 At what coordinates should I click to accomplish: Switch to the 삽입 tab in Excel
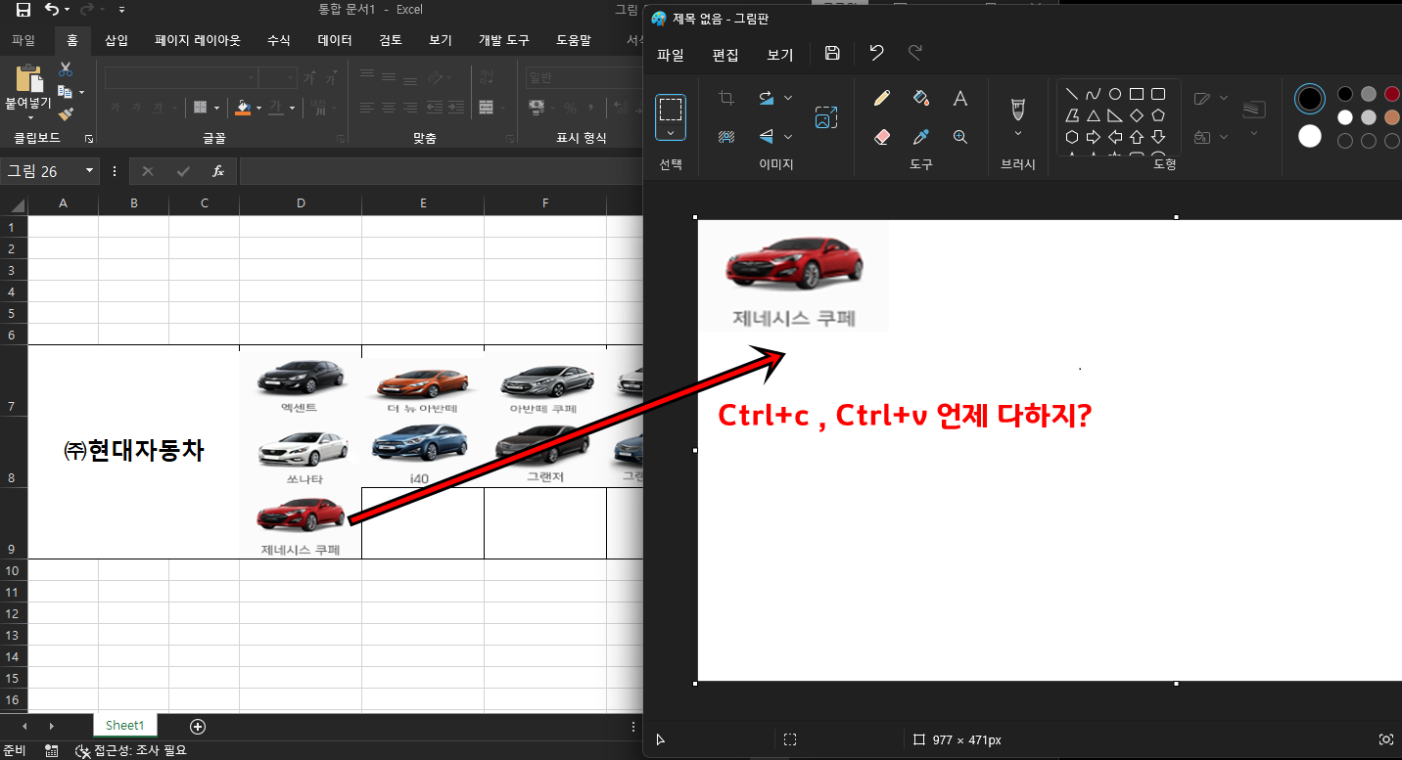point(117,40)
